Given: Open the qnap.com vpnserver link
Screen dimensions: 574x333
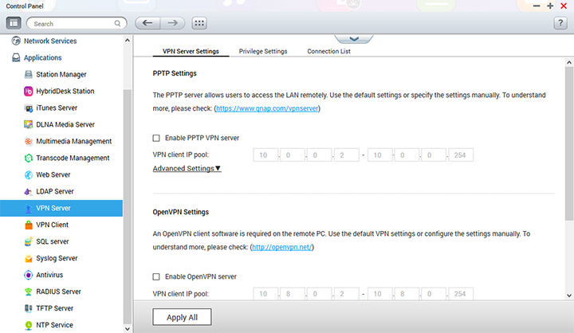Looking at the screenshot, I should 267,108.
